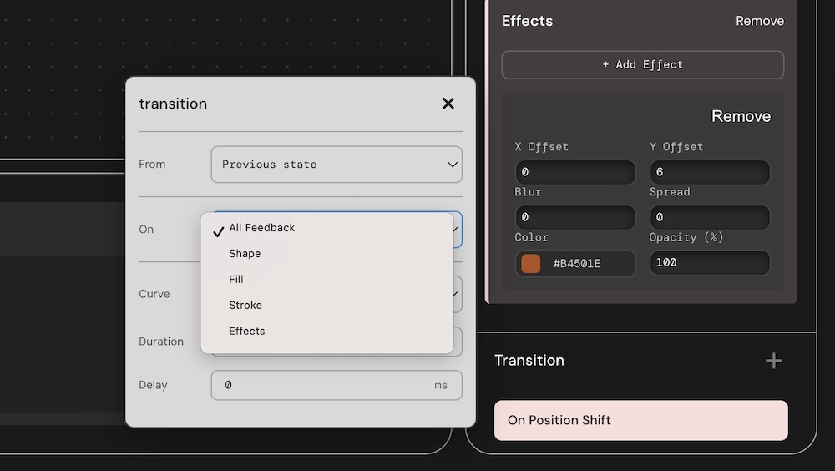Image resolution: width=835 pixels, height=471 pixels.
Task: Click the plus icon beside Transition
Action: tap(774, 361)
